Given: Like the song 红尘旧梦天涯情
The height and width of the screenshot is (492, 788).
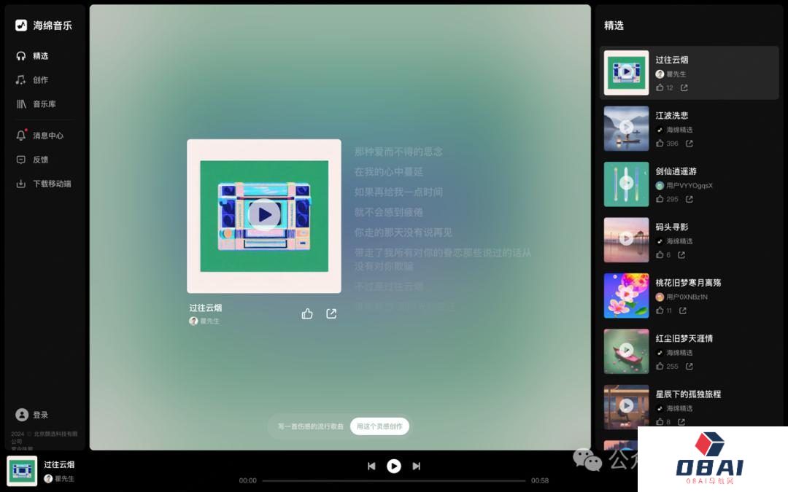Looking at the screenshot, I should [x=660, y=366].
